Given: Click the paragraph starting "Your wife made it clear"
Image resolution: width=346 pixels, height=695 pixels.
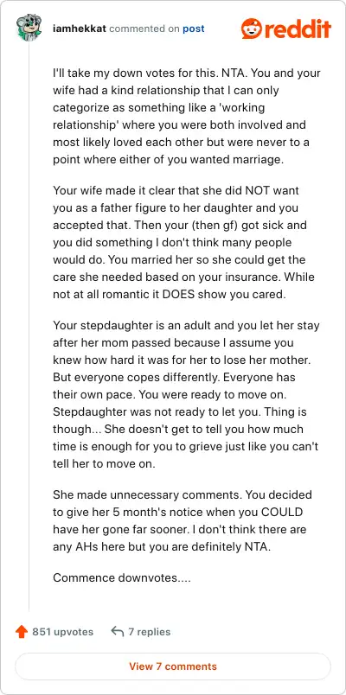Looking at the screenshot, I should 186,242.
